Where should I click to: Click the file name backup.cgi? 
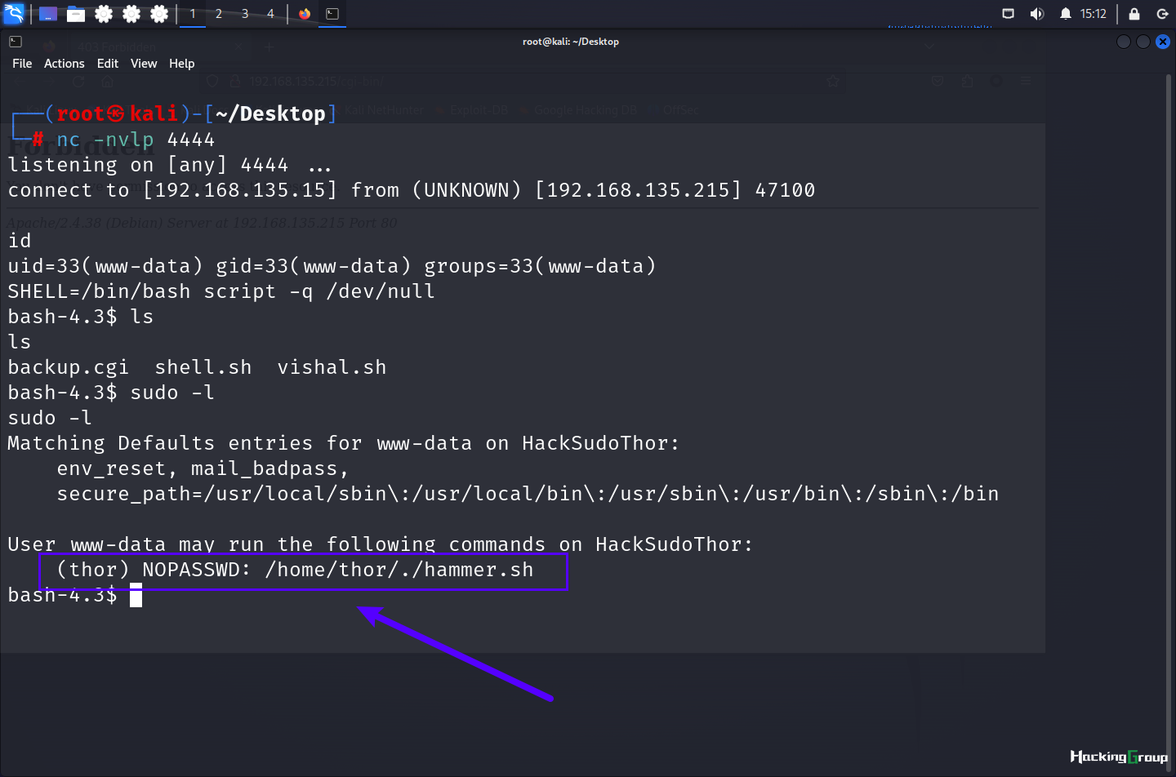click(x=69, y=367)
